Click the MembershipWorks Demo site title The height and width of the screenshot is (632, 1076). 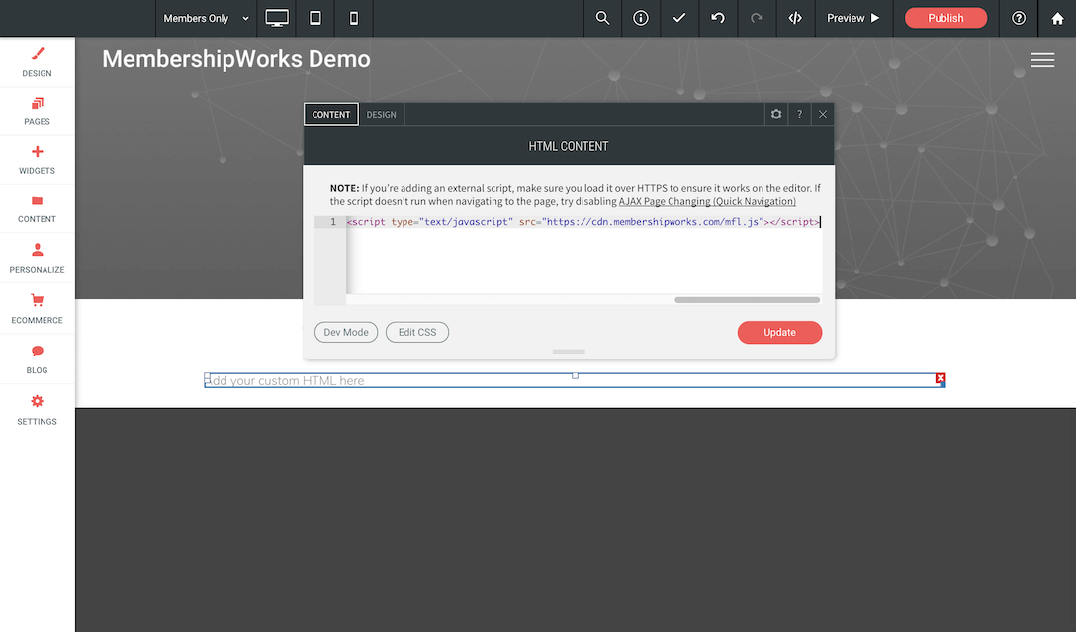(x=236, y=59)
